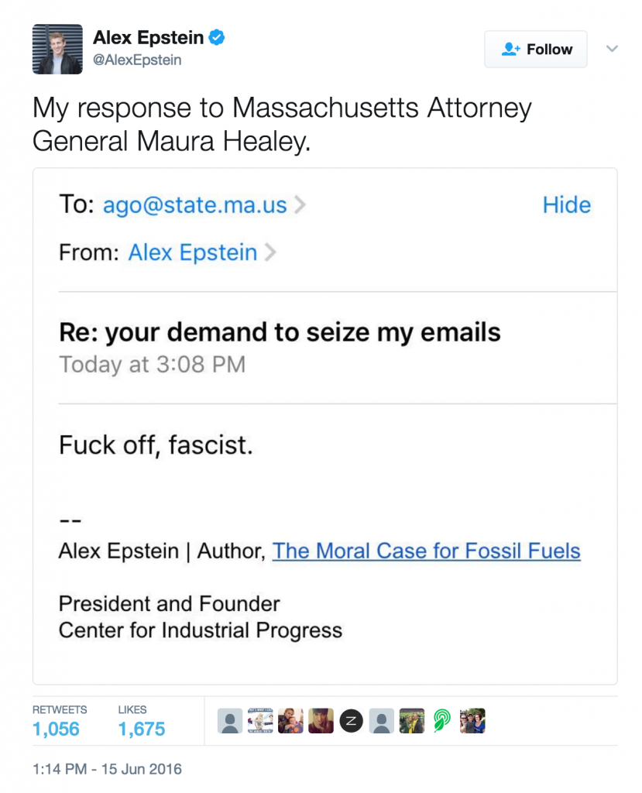
Task: Open the tweet options chevron menu
Action: (612, 49)
